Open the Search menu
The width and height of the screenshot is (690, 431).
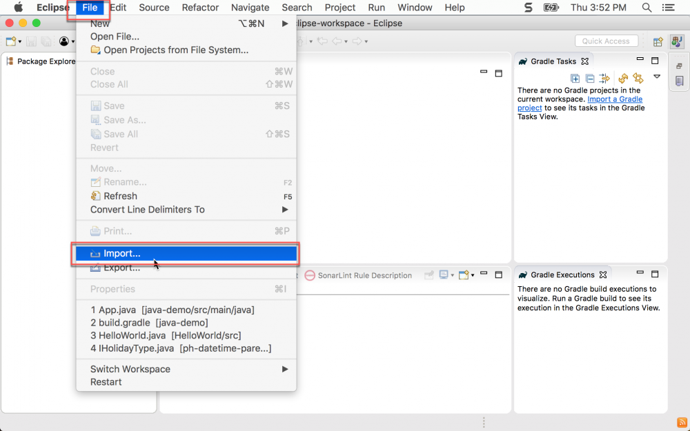(297, 8)
